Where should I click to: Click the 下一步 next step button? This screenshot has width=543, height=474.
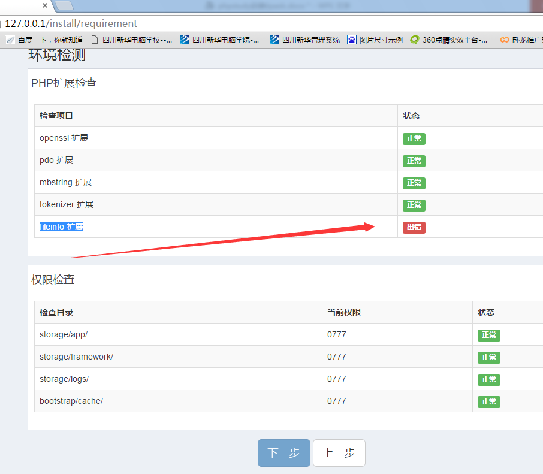click(x=283, y=453)
